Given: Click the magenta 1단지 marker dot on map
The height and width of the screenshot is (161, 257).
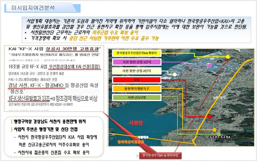Looking at the screenshot, I should [x=210, y=66].
